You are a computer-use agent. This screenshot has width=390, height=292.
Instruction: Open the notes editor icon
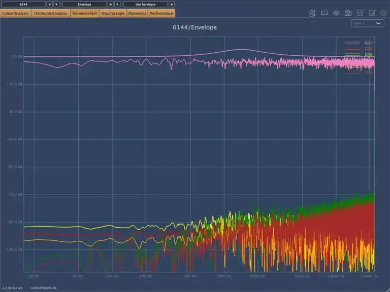pos(312,13)
